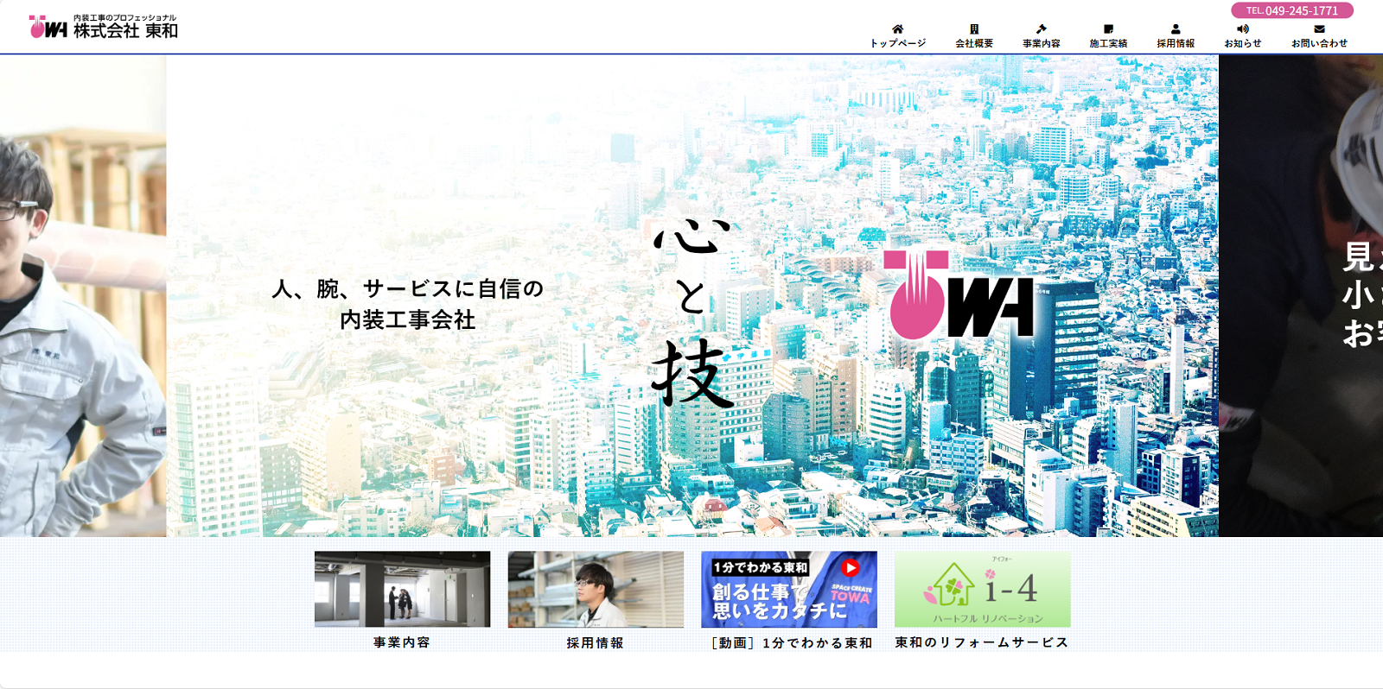
Task: Click the building icon above 会社概要
Action: point(974,28)
